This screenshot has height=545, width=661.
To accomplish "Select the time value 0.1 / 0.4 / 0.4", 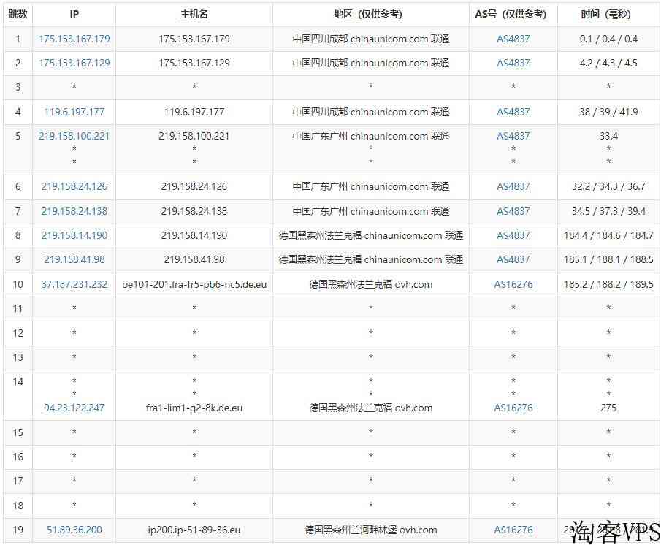I will click(608, 39).
